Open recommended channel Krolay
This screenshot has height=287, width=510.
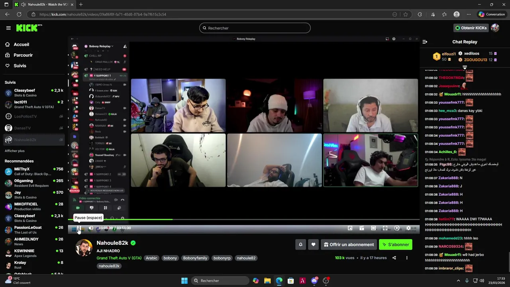pos(34,265)
